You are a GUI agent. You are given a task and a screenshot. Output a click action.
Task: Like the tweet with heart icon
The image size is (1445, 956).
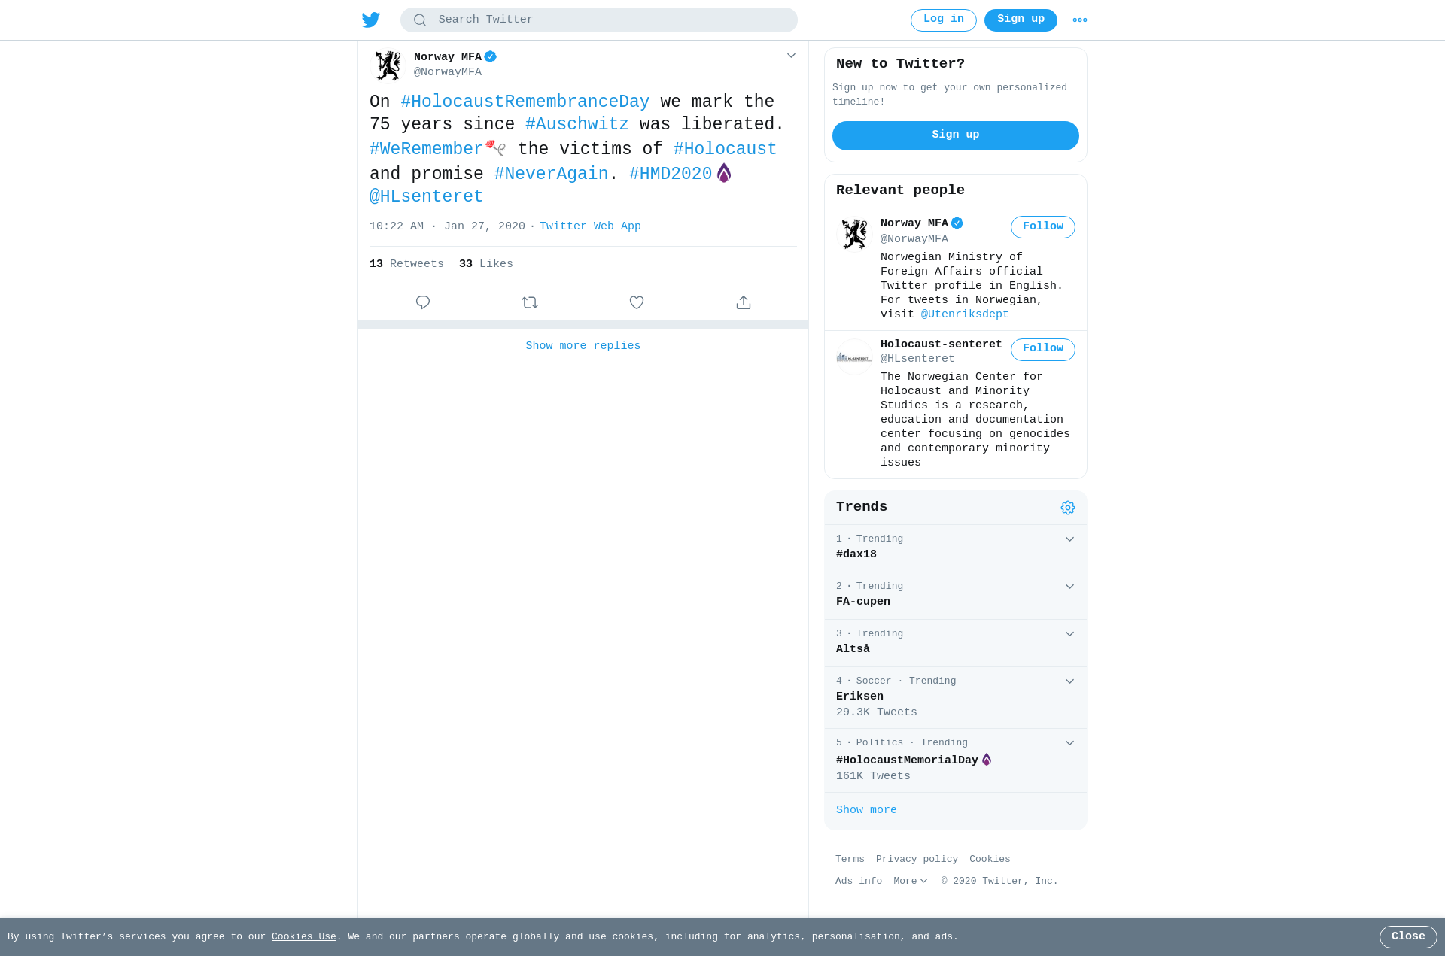point(637,302)
